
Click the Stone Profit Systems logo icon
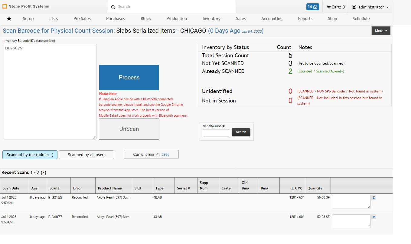click(5, 6)
